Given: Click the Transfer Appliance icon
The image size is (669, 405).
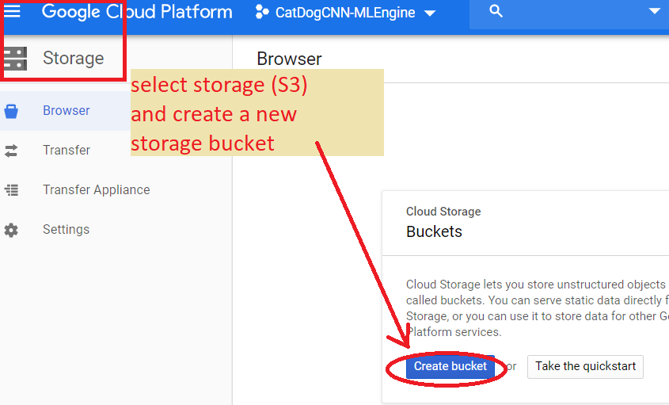Looking at the screenshot, I should (11, 190).
